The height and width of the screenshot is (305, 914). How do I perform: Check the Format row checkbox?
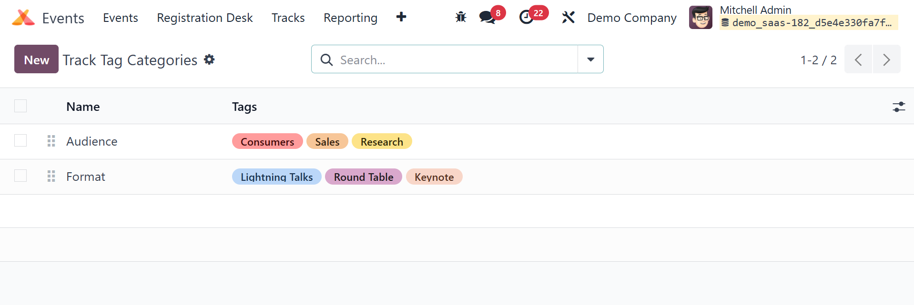pos(20,176)
